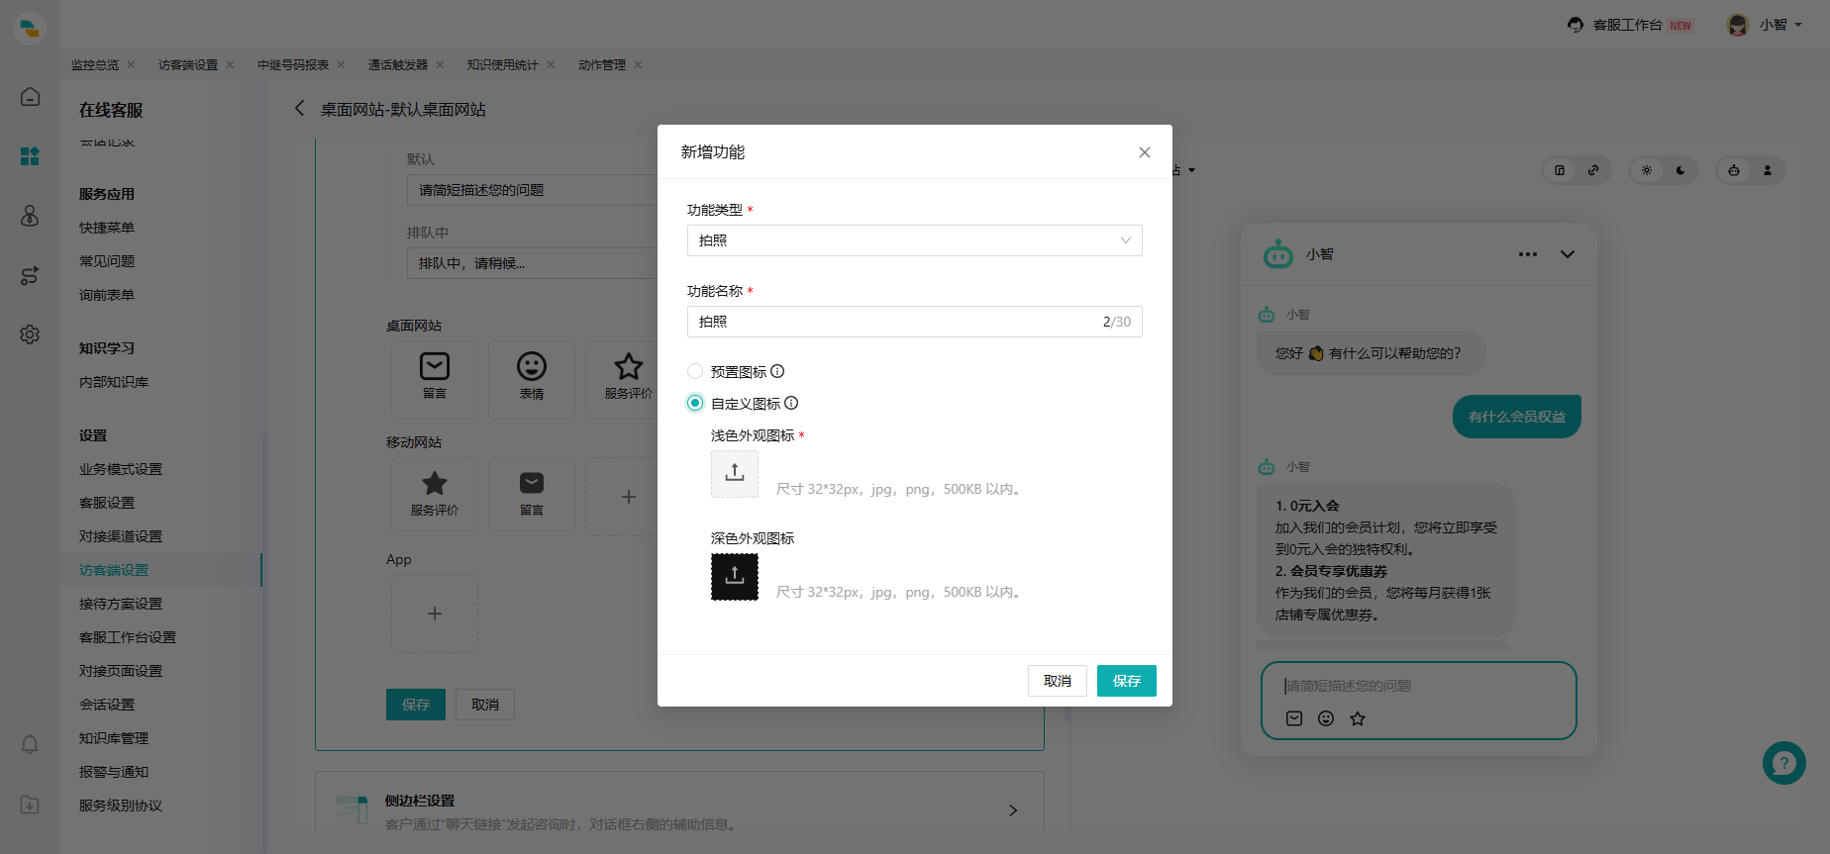Switch to the 中继号码报表 tab
The width and height of the screenshot is (1830, 854).
[293, 64]
